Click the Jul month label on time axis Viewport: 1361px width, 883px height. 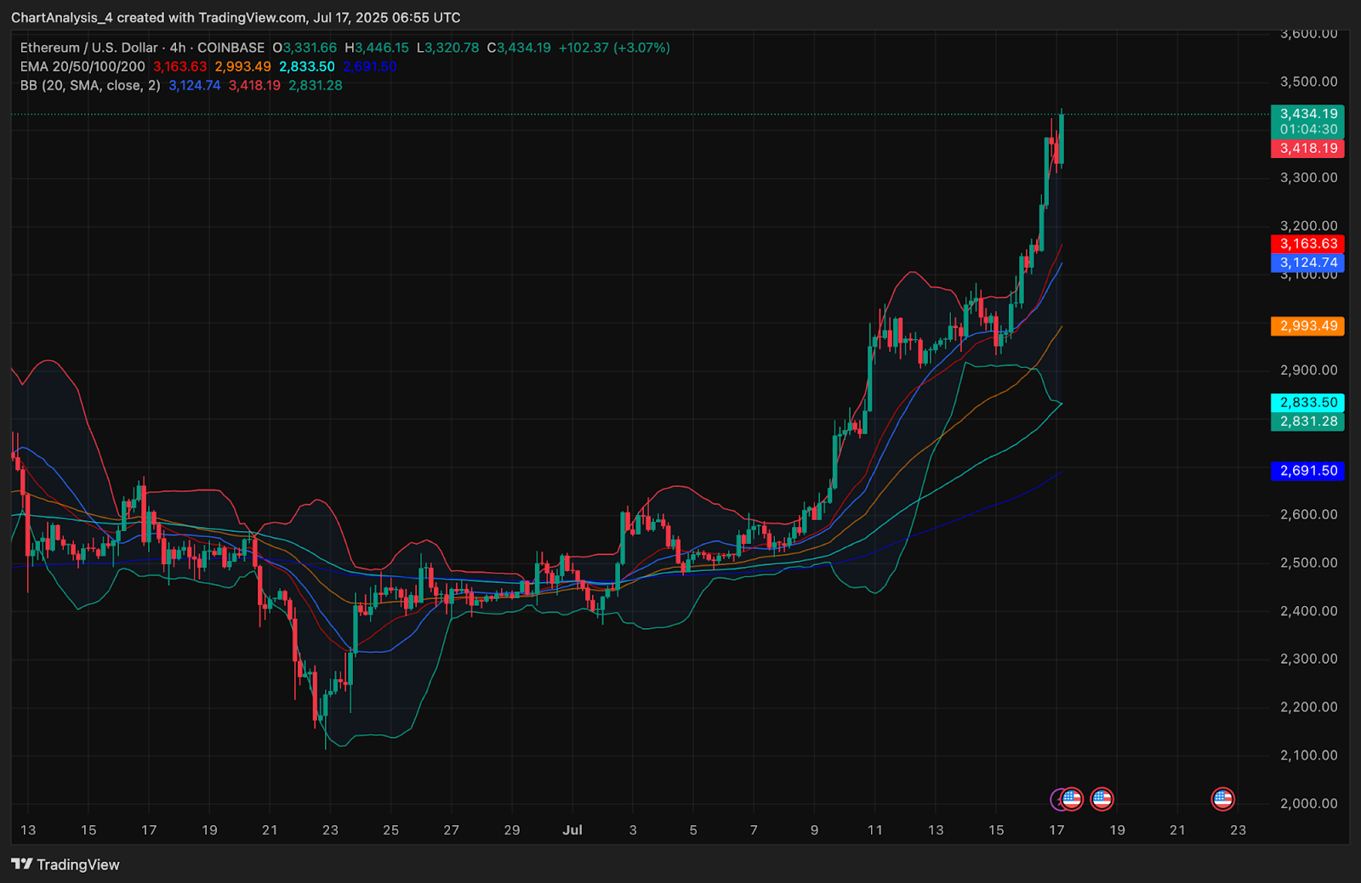point(572,829)
